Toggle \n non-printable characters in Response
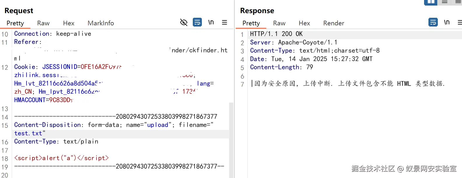Viewport: 462px width, 178px height. tap(447, 22)
